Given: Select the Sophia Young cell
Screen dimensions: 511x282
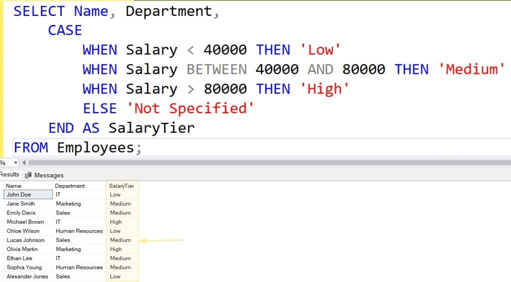Looking at the screenshot, I should coord(28,268).
